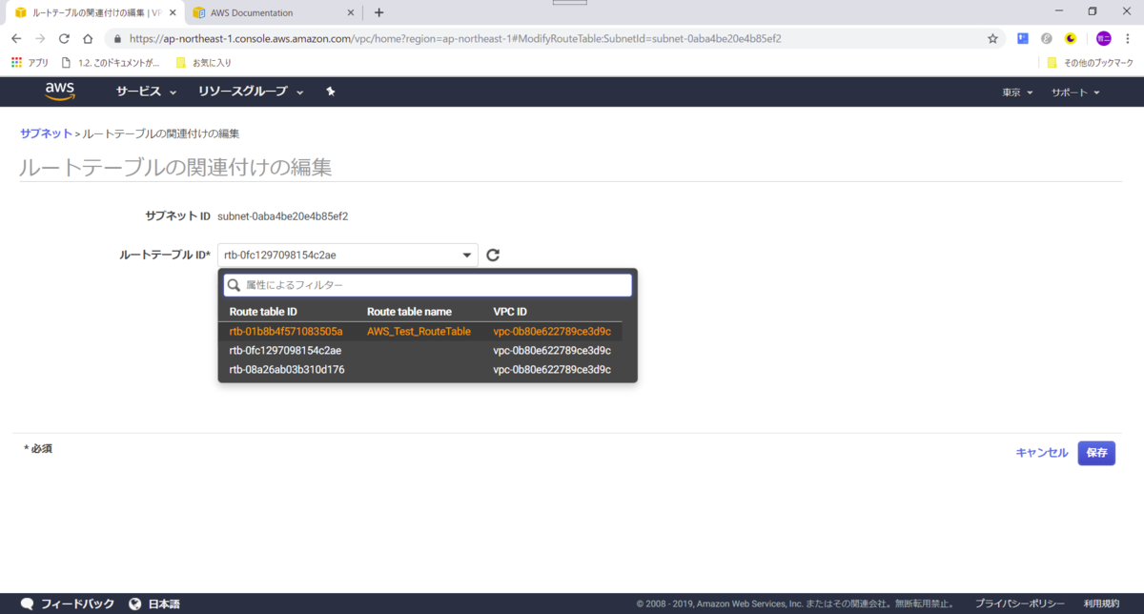The height and width of the screenshot is (614, 1144).
Task: Open the リソースグループ dropdown menu
Action: tap(252, 92)
